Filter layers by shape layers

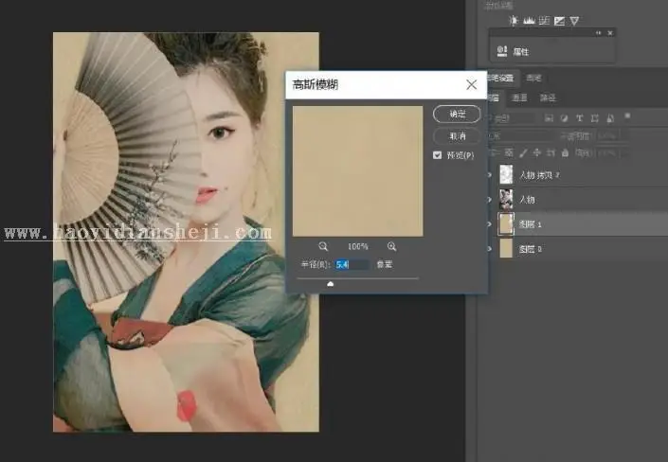pos(595,118)
